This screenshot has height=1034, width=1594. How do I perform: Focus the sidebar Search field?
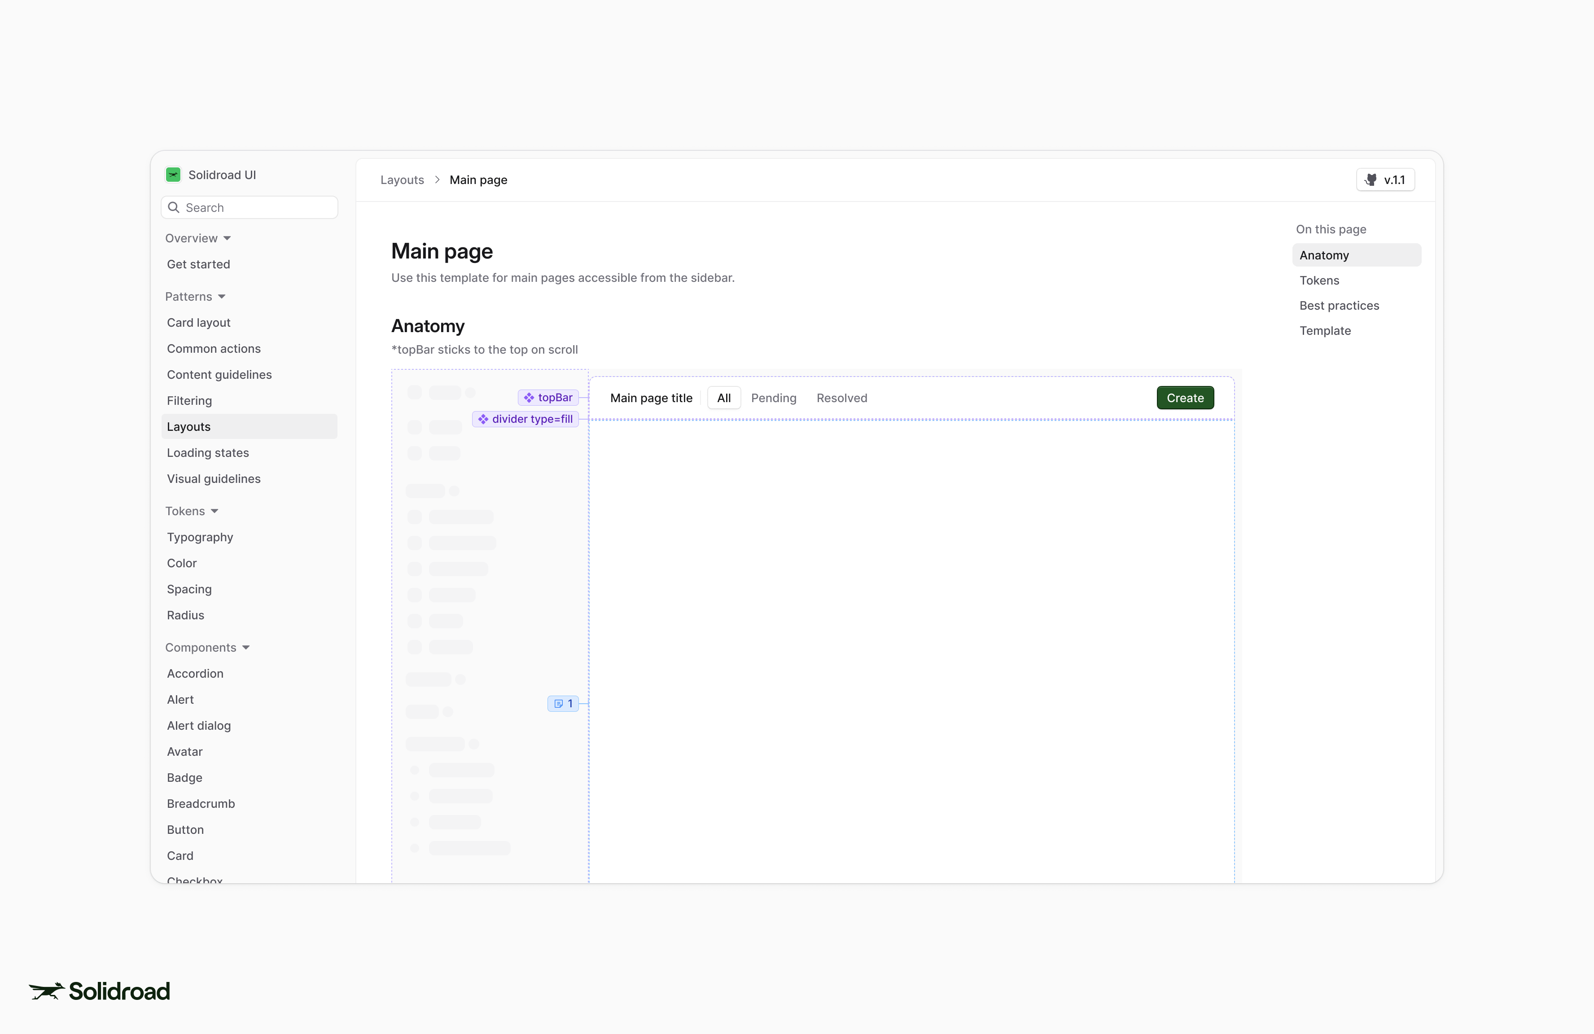point(258,208)
